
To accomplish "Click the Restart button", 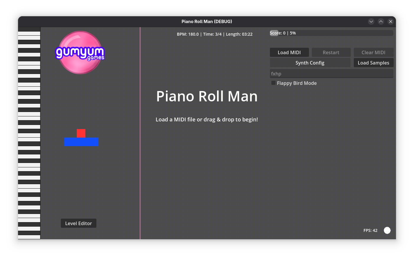I will (331, 52).
